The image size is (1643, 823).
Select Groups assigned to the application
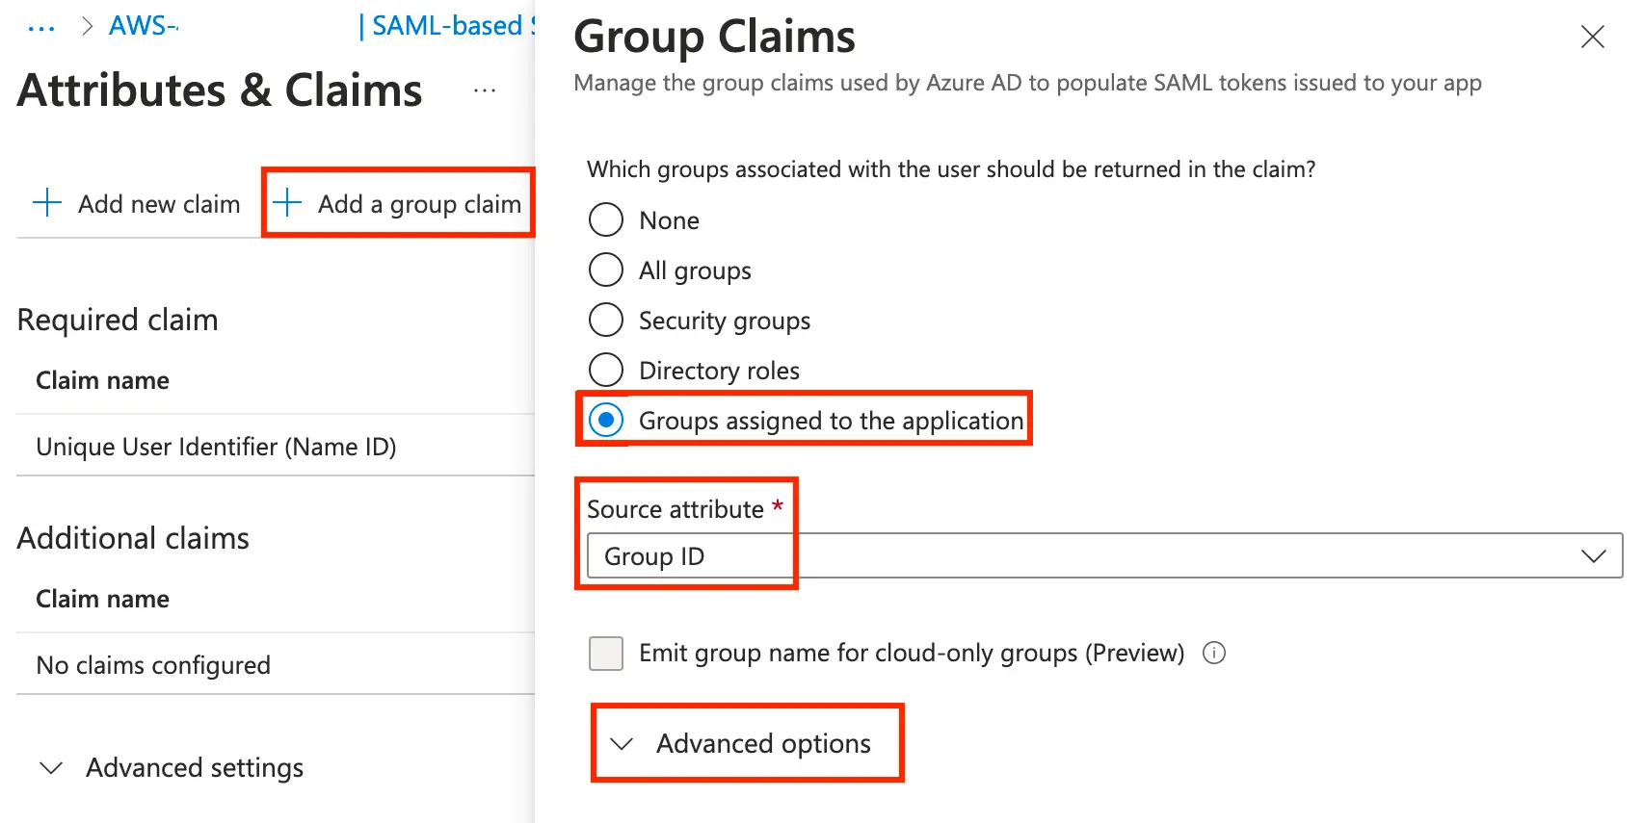(x=606, y=421)
